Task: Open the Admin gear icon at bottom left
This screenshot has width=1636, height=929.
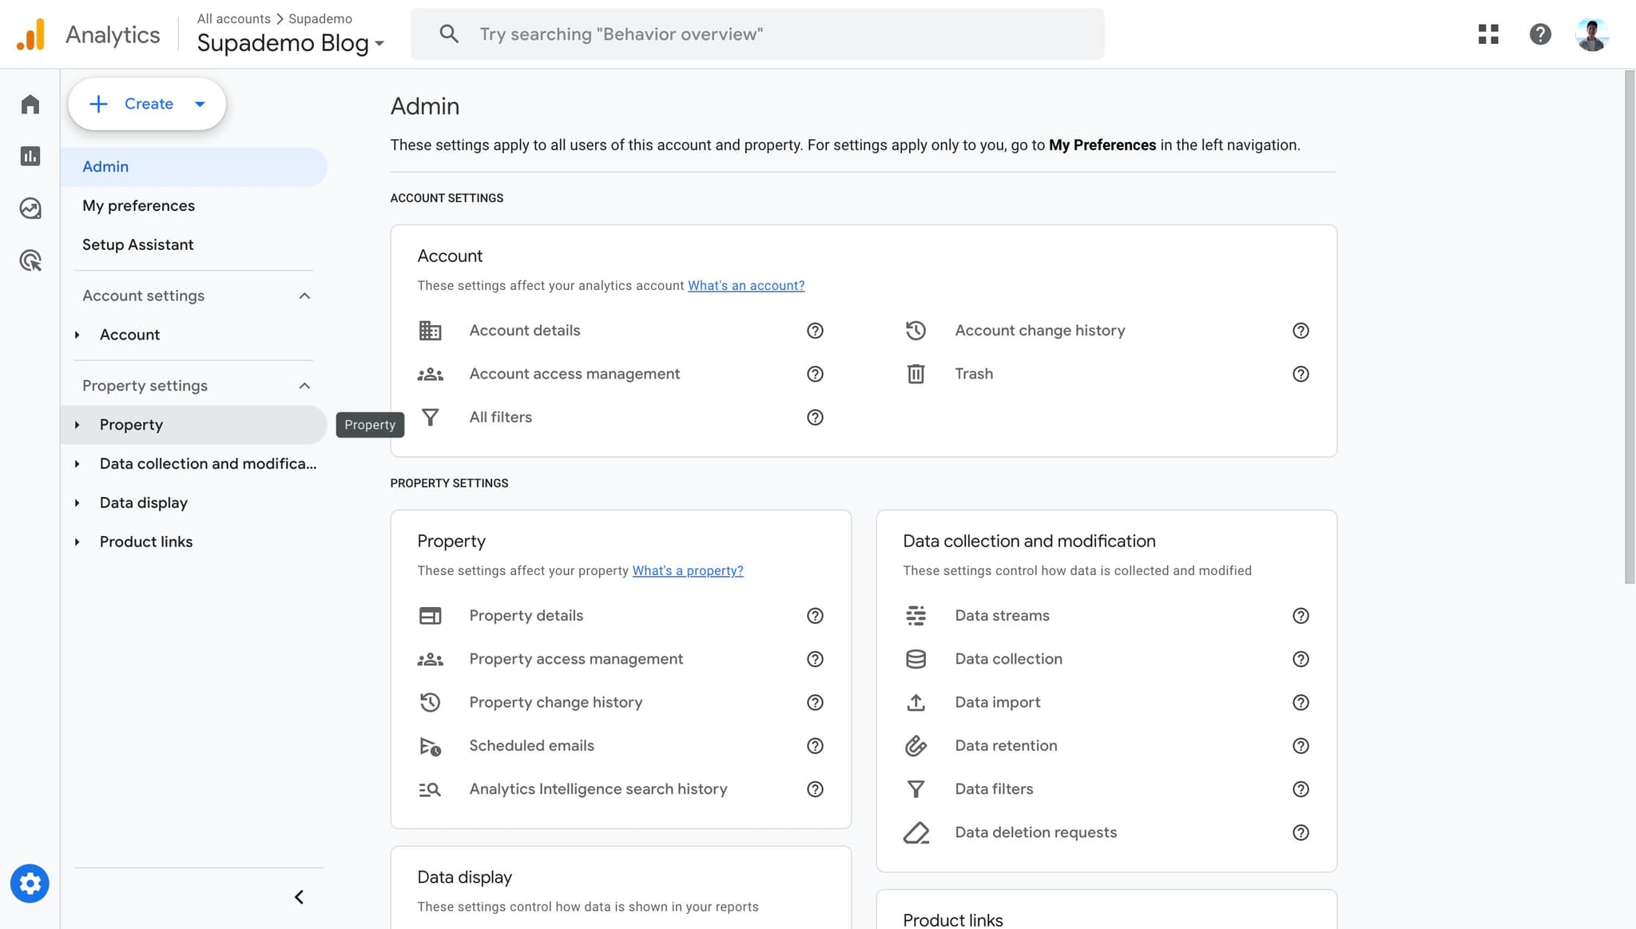Action: pyautogui.click(x=30, y=883)
